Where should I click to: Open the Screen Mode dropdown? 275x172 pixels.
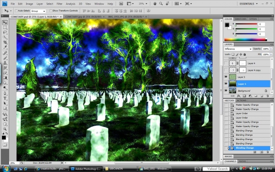pyautogui.click(x=188, y=4)
